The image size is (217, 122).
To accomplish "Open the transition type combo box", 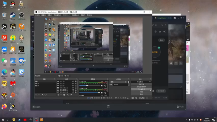I will click(x=118, y=82).
